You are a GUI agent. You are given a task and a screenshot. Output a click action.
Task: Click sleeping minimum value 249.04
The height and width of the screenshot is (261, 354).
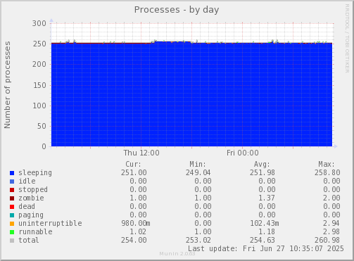click(x=198, y=172)
